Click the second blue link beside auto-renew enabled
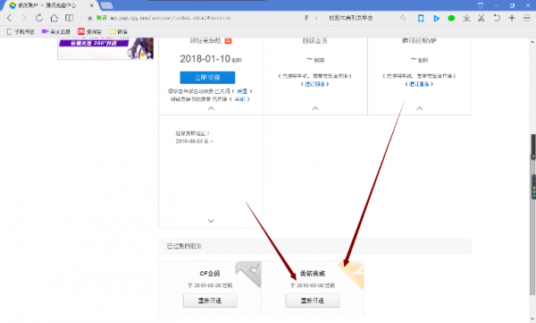 point(239,99)
